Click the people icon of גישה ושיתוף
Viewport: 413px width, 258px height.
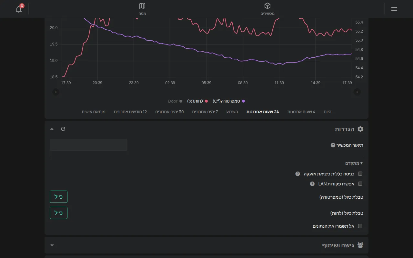pos(360,245)
